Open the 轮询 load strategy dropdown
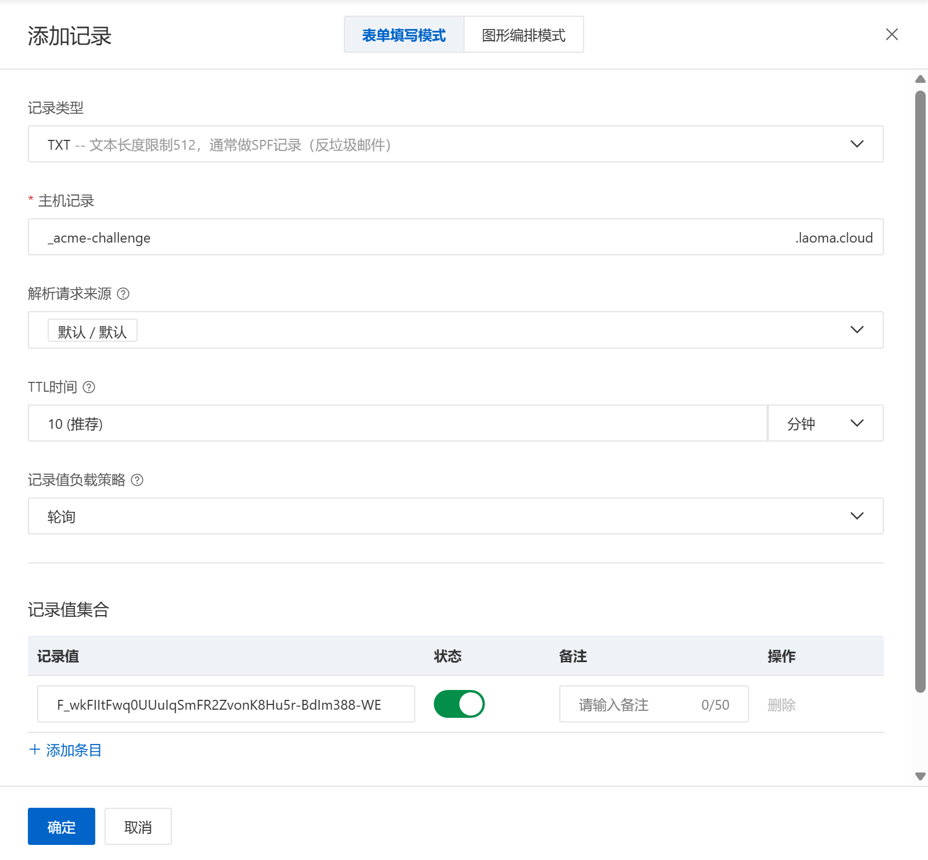 456,516
